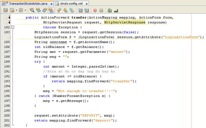The height and width of the screenshot is (128, 206).
Task: Click highlighted HttpServletResponse type
Action: coord(125,22)
